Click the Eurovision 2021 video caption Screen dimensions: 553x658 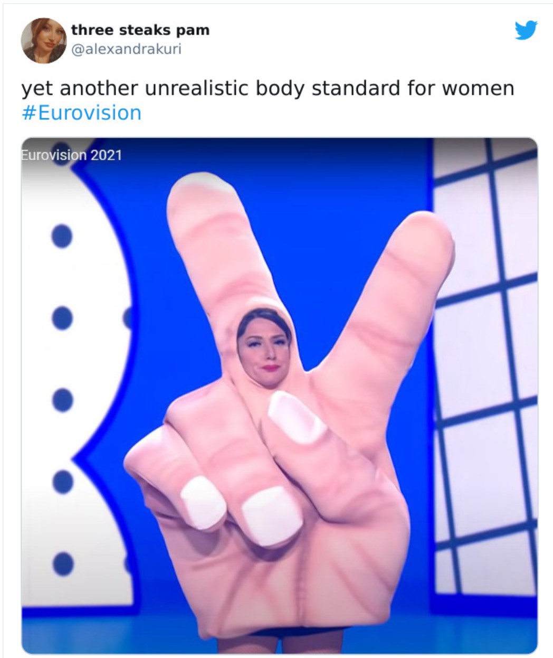click(x=71, y=155)
